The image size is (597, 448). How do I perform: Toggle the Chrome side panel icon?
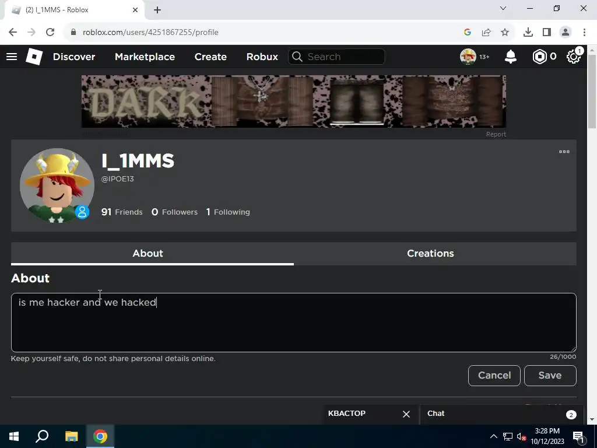pyautogui.click(x=547, y=33)
